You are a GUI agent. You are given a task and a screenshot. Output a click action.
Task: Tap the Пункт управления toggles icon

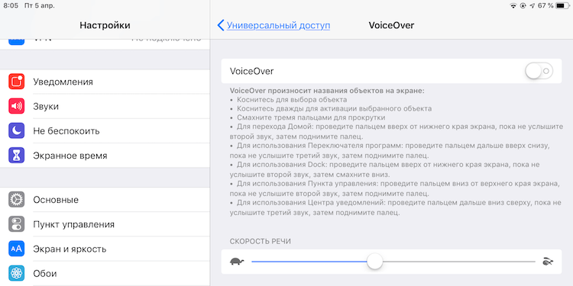pos(17,224)
